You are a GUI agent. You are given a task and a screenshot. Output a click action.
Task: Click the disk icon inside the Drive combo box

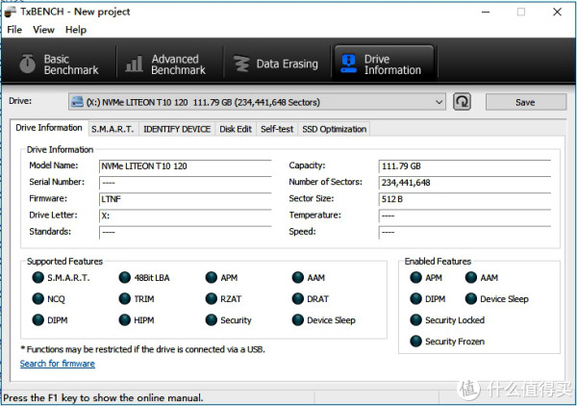77,102
